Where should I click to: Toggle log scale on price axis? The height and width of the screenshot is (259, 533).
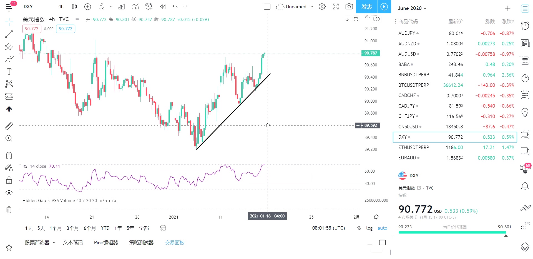click(369, 228)
